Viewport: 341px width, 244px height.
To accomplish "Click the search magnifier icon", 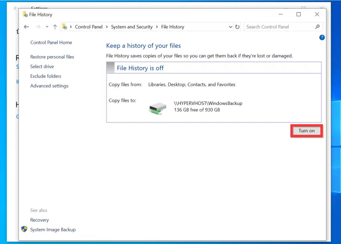I will click(x=317, y=27).
